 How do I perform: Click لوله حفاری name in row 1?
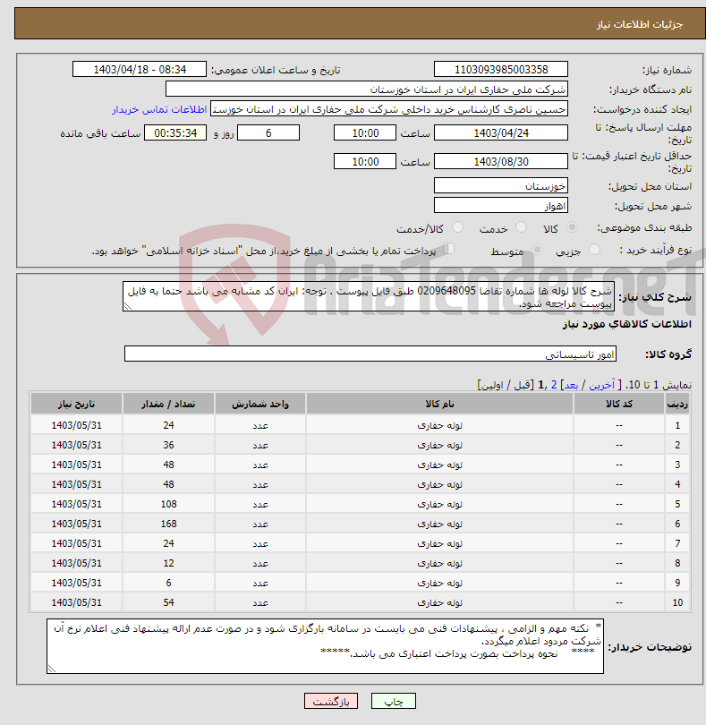pyautogui.click(x=439, y=425)
